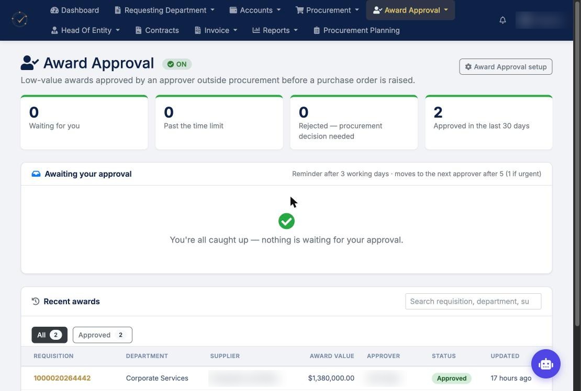Open Award Approval setup

[x=506, y=66]
